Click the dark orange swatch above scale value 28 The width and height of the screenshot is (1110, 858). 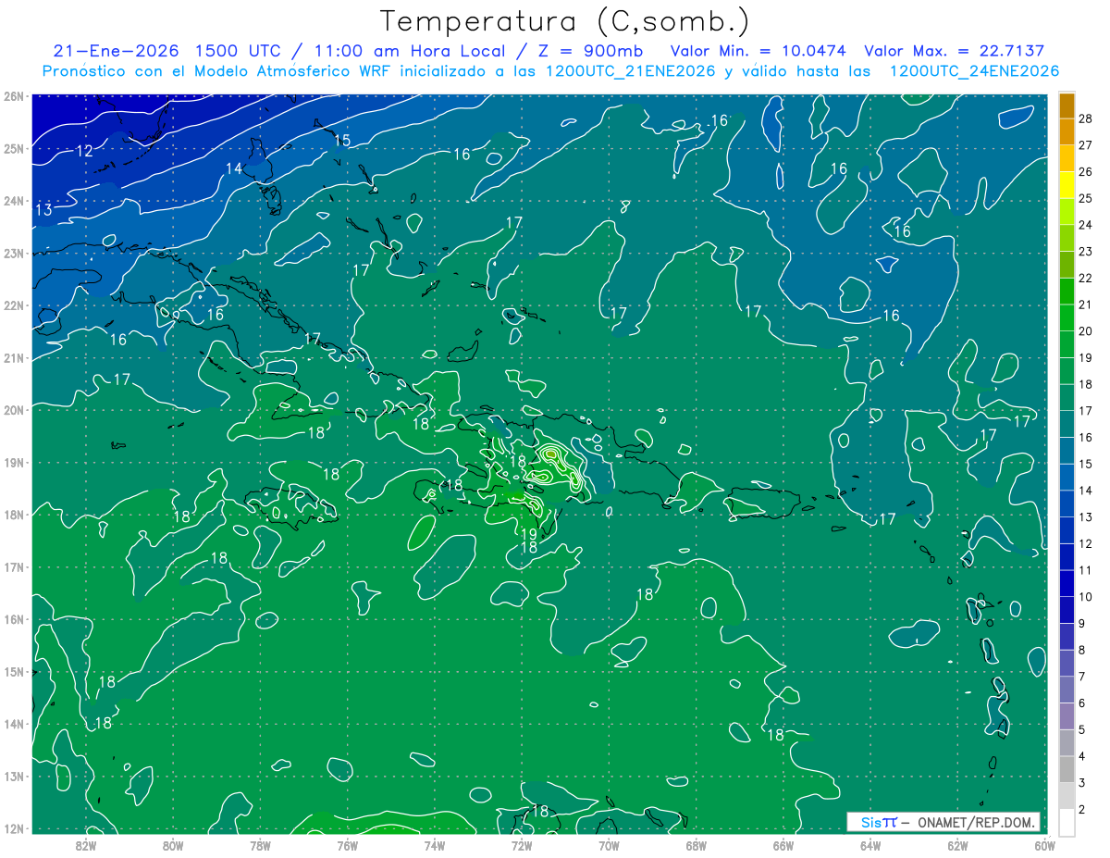tap(1067, 106)
